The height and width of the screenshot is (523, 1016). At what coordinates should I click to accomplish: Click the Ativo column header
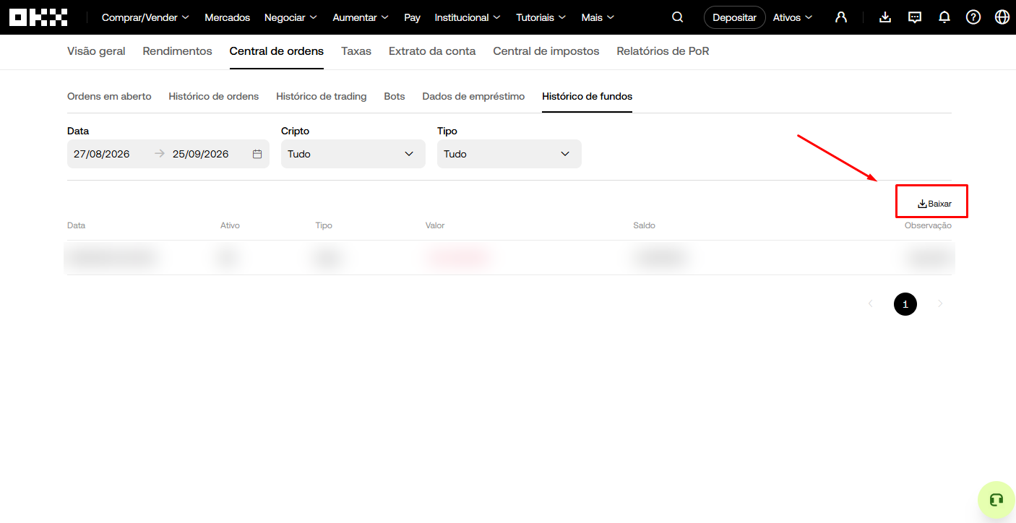tap(230, 225)
